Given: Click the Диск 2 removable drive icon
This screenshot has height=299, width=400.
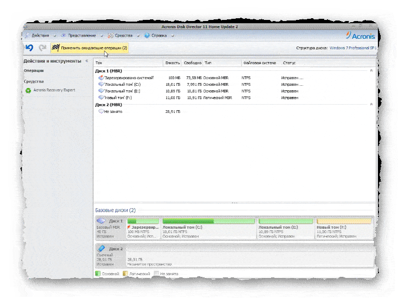Looking at the screenshot, I should [x=101, y=248].
